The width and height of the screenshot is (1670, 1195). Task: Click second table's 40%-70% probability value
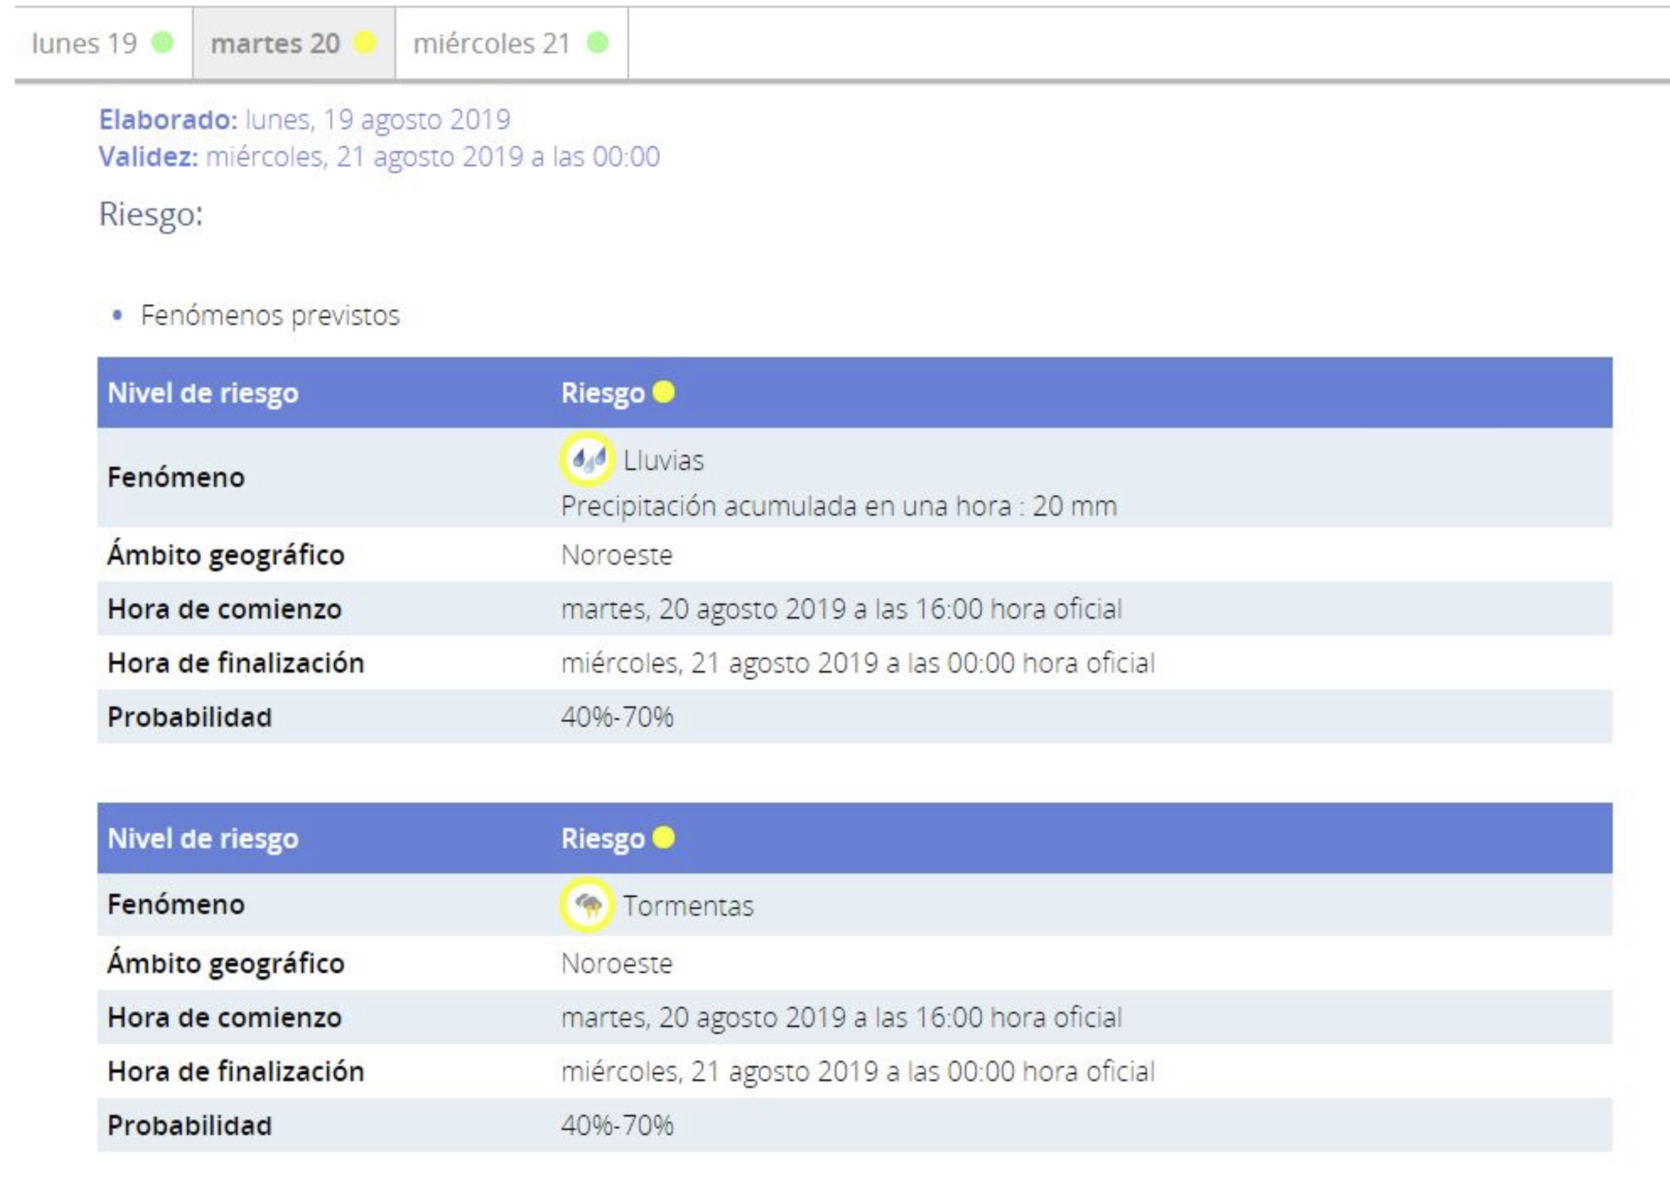coord(617,1125)
